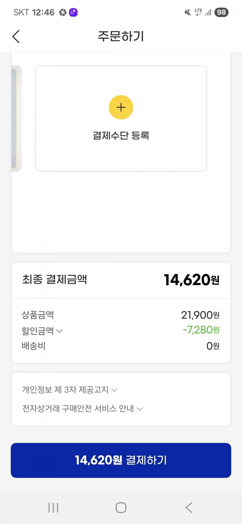
Task: Select the previous payment card on the left
Action: pos(16,118)
